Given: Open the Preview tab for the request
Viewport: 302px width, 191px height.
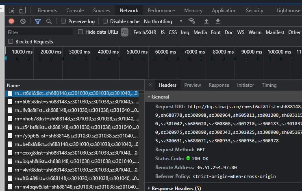Looking at the screenshot, I should pyautogui.click(x=192, y=85).
